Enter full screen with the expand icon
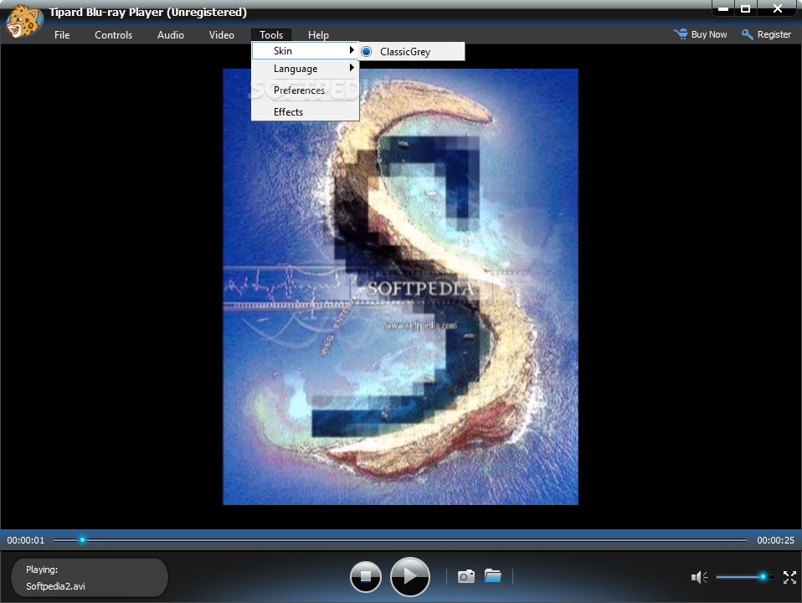The image size is (802, 603). 789,577
